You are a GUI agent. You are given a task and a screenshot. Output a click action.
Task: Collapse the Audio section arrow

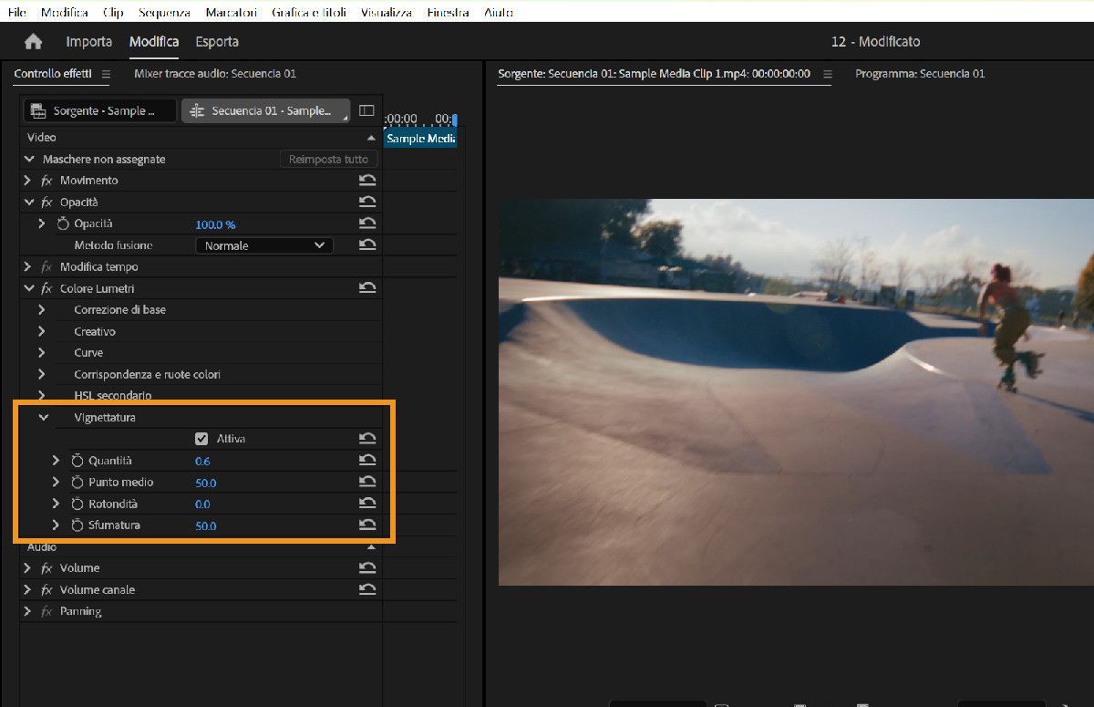pyautogui.click(x=371, y=547)
